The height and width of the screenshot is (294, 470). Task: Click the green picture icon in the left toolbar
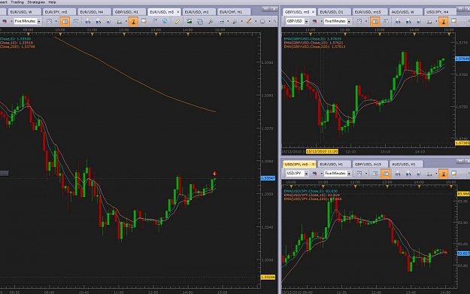(x=190, y=21)
